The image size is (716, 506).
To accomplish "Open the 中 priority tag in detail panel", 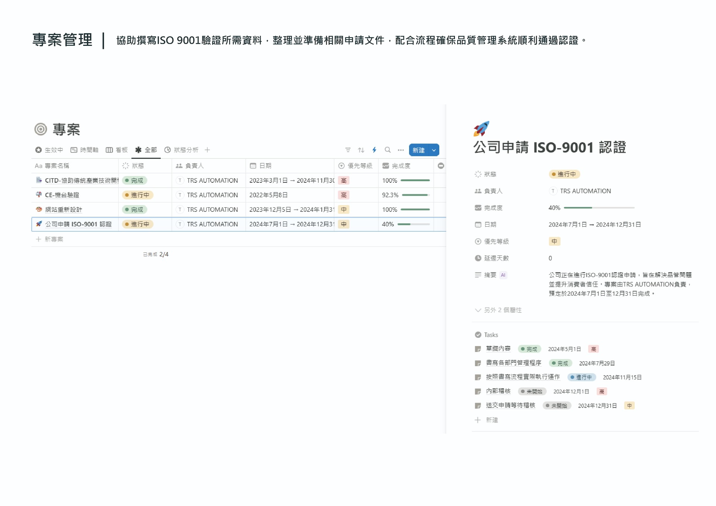I will tap(554, 241).
